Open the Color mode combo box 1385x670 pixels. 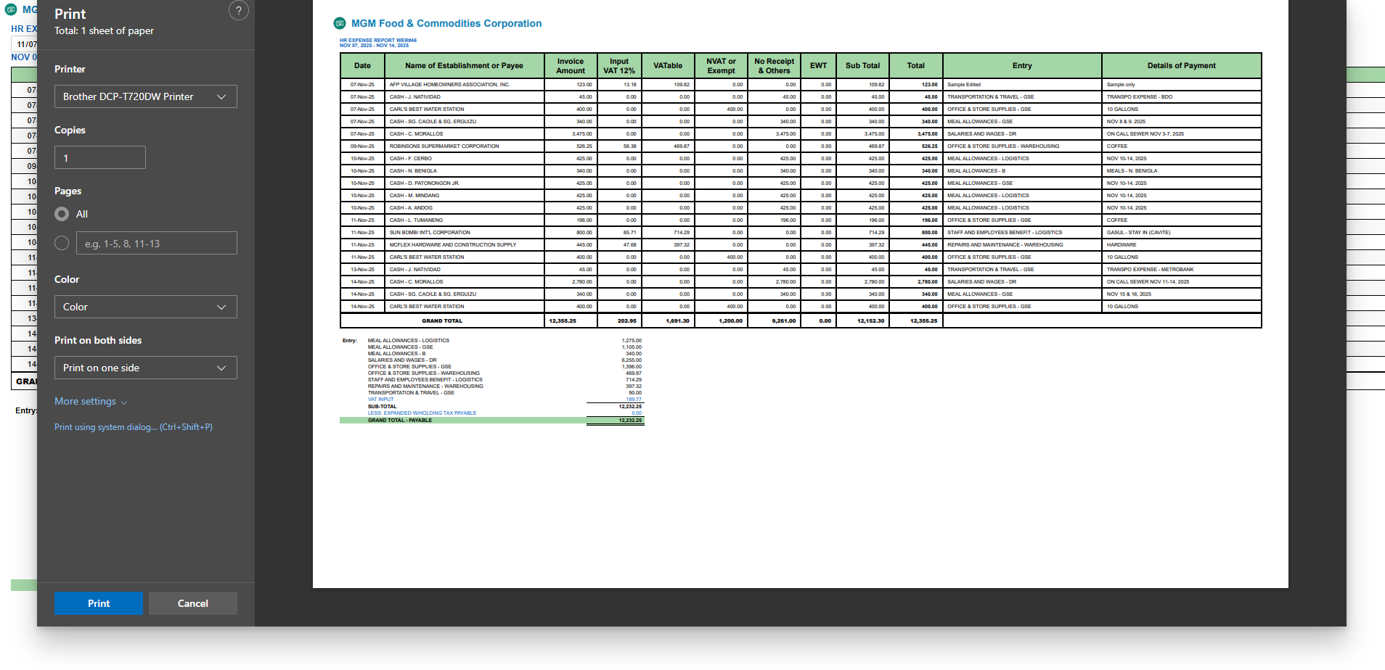click(x=146, y=307)
